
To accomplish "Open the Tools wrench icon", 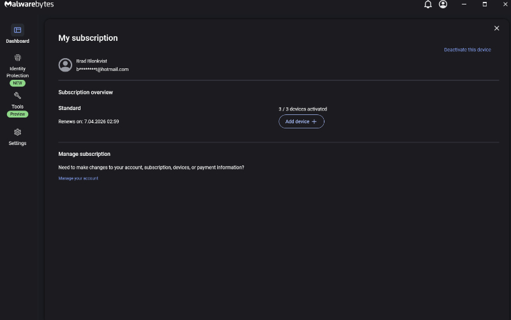I will [18, 95].
